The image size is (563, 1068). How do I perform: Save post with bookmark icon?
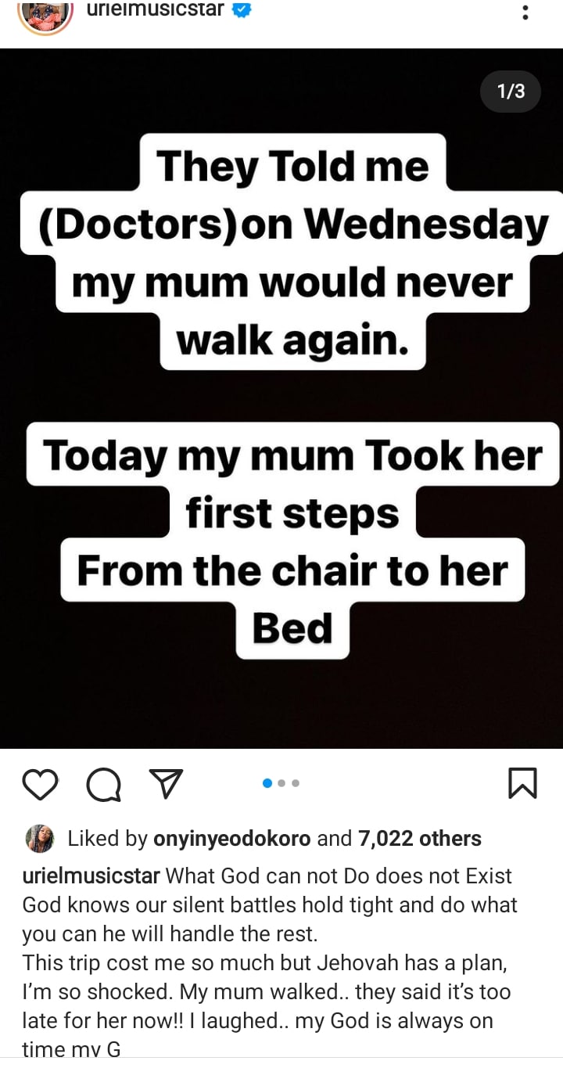point(522,783)
